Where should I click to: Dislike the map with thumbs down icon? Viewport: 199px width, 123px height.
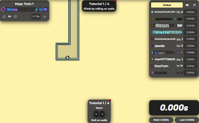click(x=15, y=17)
